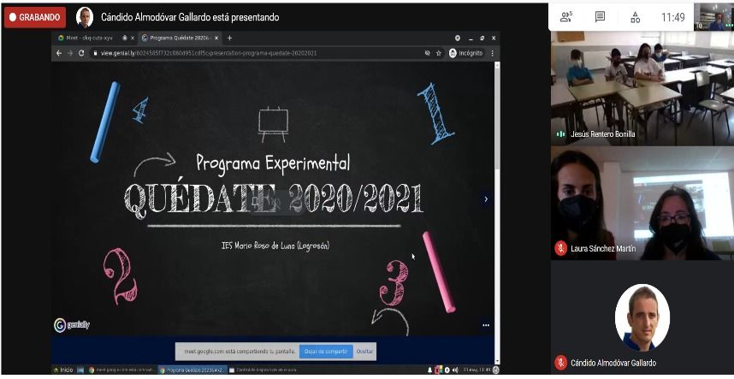Click the 'IES Mario Roso de Luna' subtitle
The width and height of the screenshot is (734, 379).
(x=275, y=246)
